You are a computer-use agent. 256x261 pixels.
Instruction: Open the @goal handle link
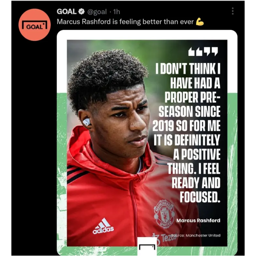point(97,12)
